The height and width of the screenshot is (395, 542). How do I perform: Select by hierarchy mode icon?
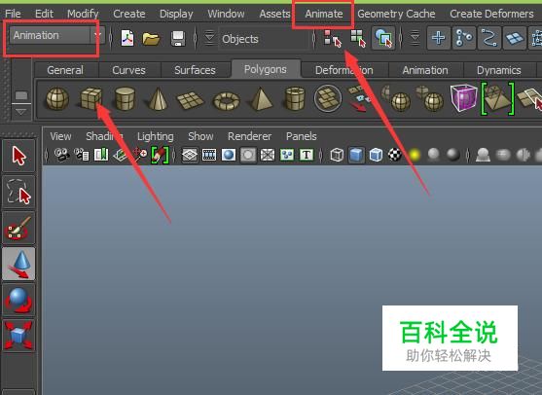click(333, 38)
